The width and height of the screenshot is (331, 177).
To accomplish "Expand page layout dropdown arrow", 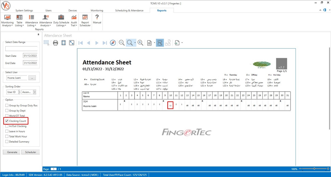I will coord(154,43).
